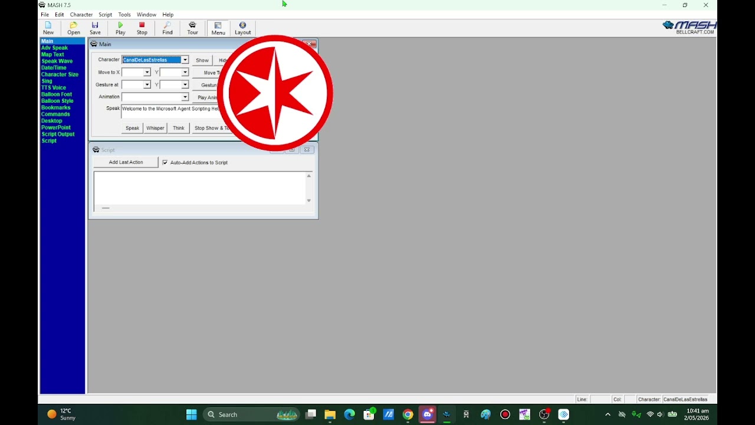Click the Speak button
This screenshot has width=755, height=425.
(x=132, y=128)
